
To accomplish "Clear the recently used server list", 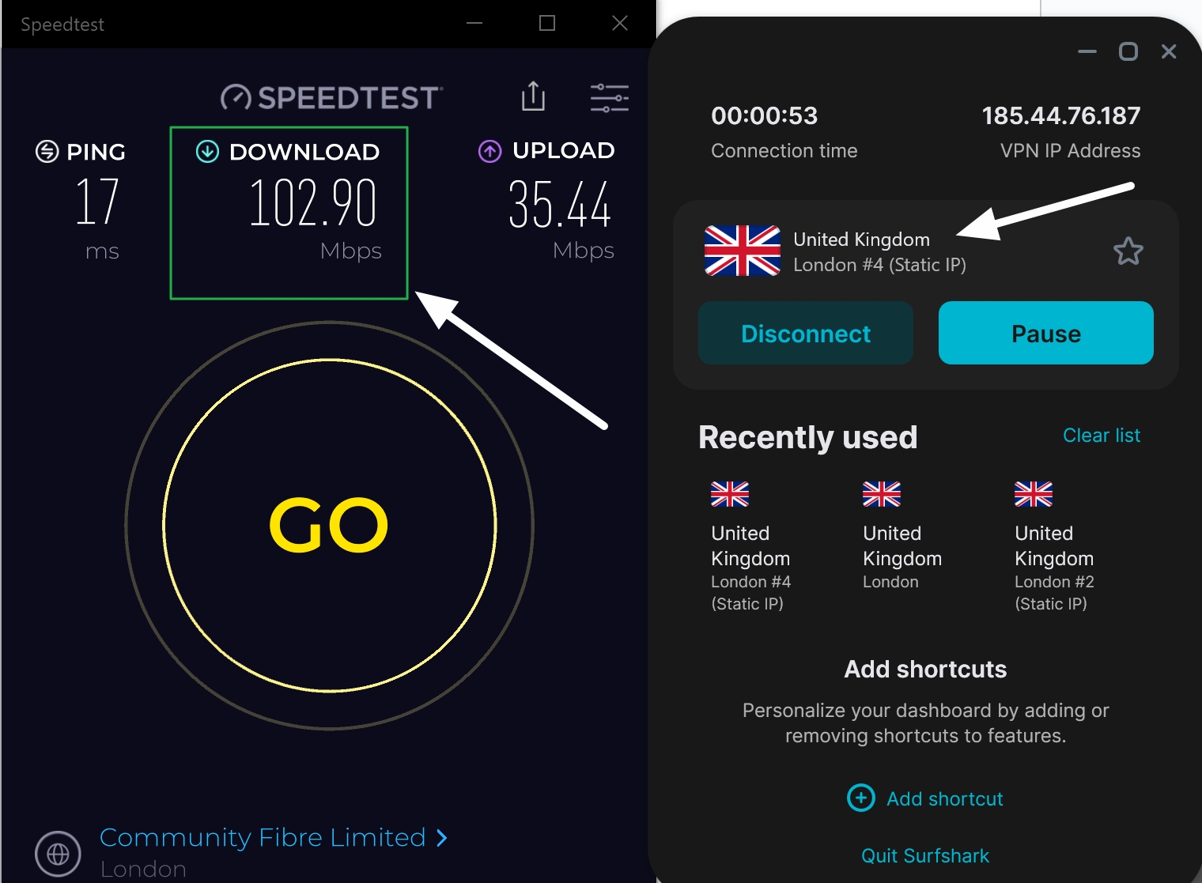I will point(1101,435).
